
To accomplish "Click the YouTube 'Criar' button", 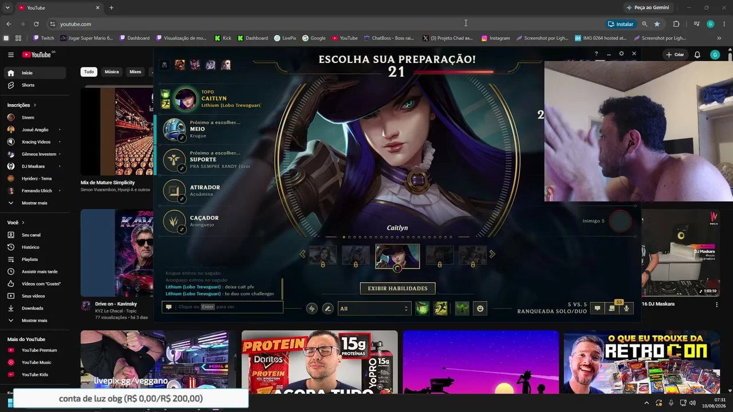I will click(x=675, y=55).
